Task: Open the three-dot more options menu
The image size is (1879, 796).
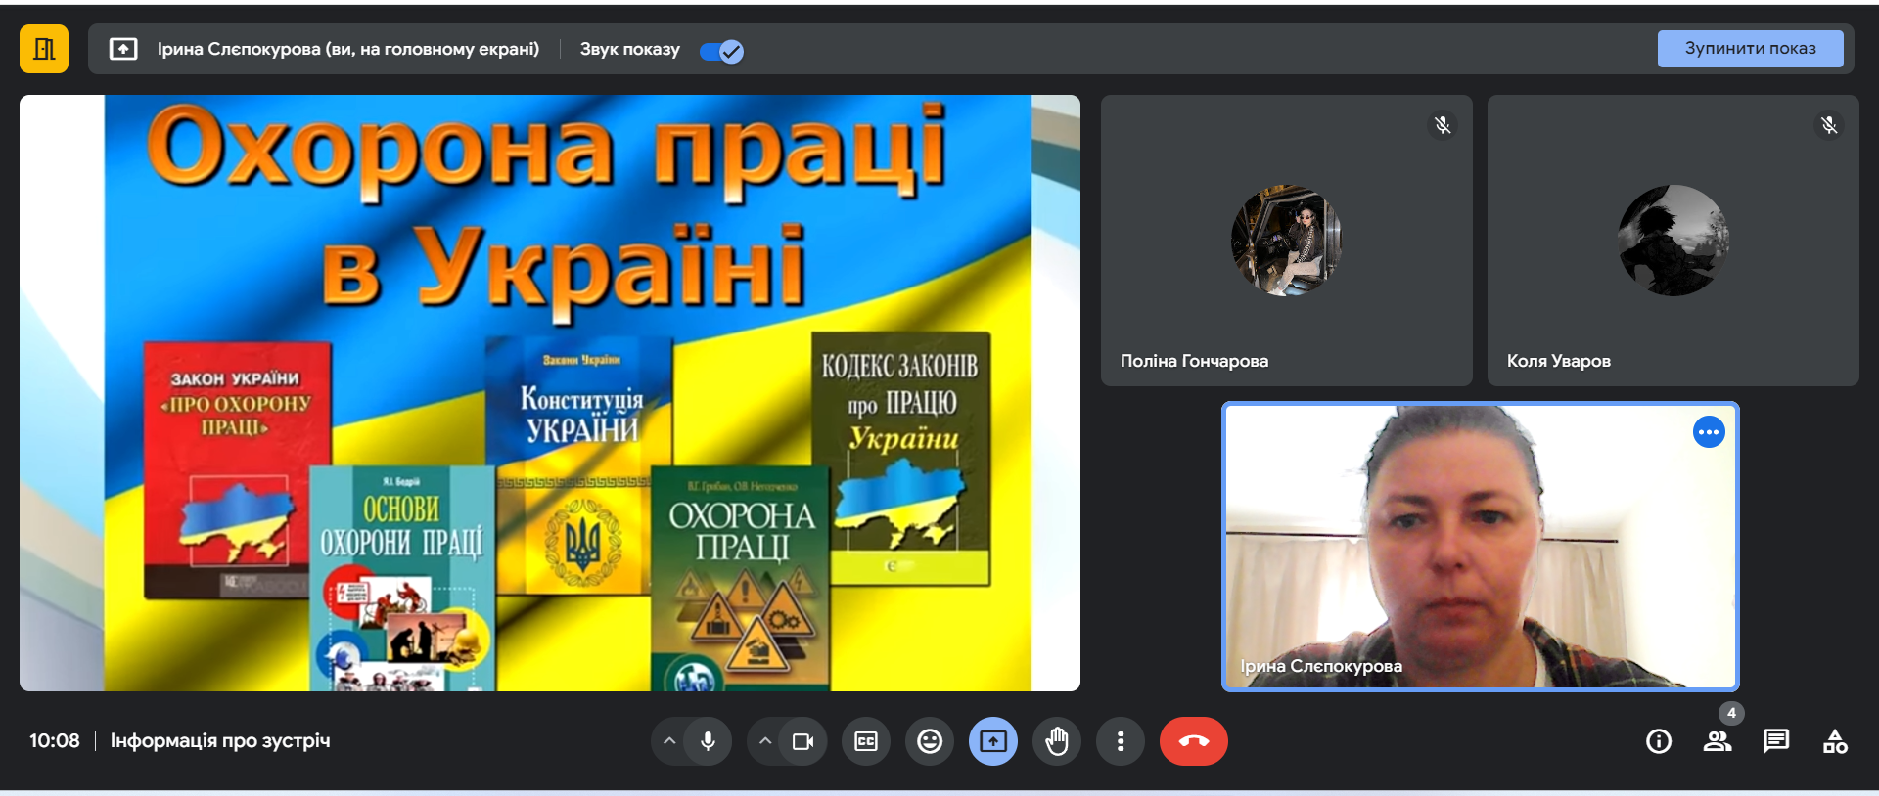Action: coord(1121,741)
